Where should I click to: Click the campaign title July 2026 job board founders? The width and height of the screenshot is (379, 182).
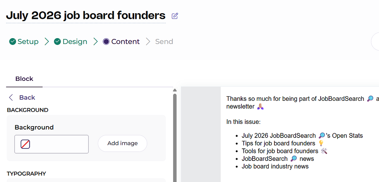click(x=86, y=15)
